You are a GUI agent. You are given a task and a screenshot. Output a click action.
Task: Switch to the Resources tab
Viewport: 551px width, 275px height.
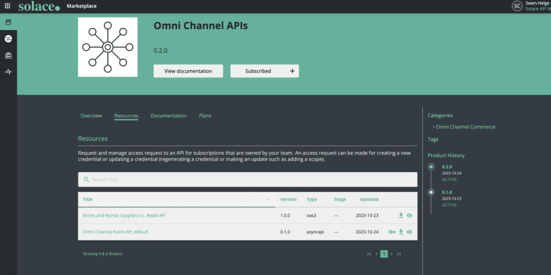tap(126, 116)
